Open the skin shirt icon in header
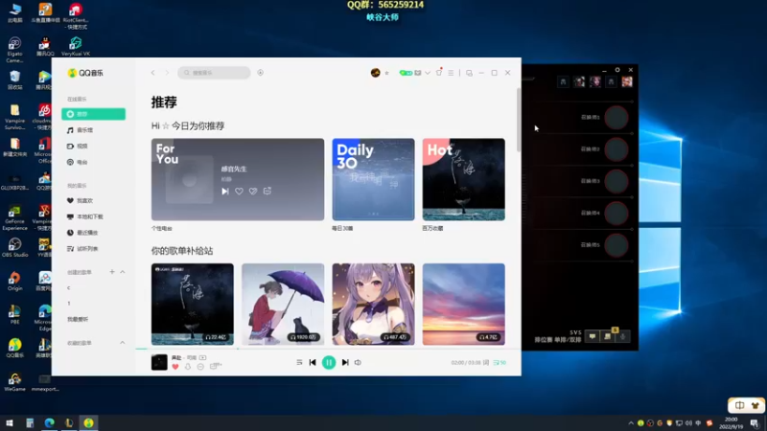This screenshot has width=767, height=431. pos(439,73)
